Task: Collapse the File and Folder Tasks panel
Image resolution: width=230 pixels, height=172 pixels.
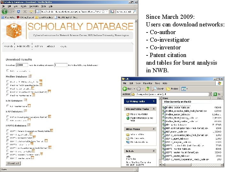Action: pyautogui.click(x=154, y=109)
